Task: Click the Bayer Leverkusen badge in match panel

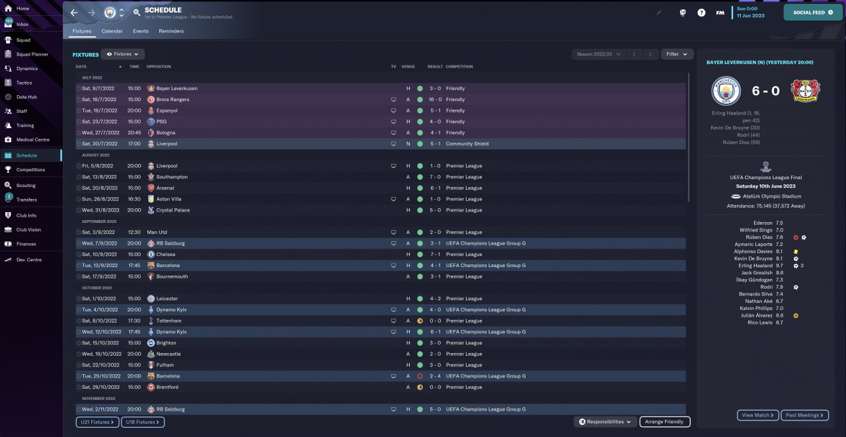Action: tap(805, 90)
